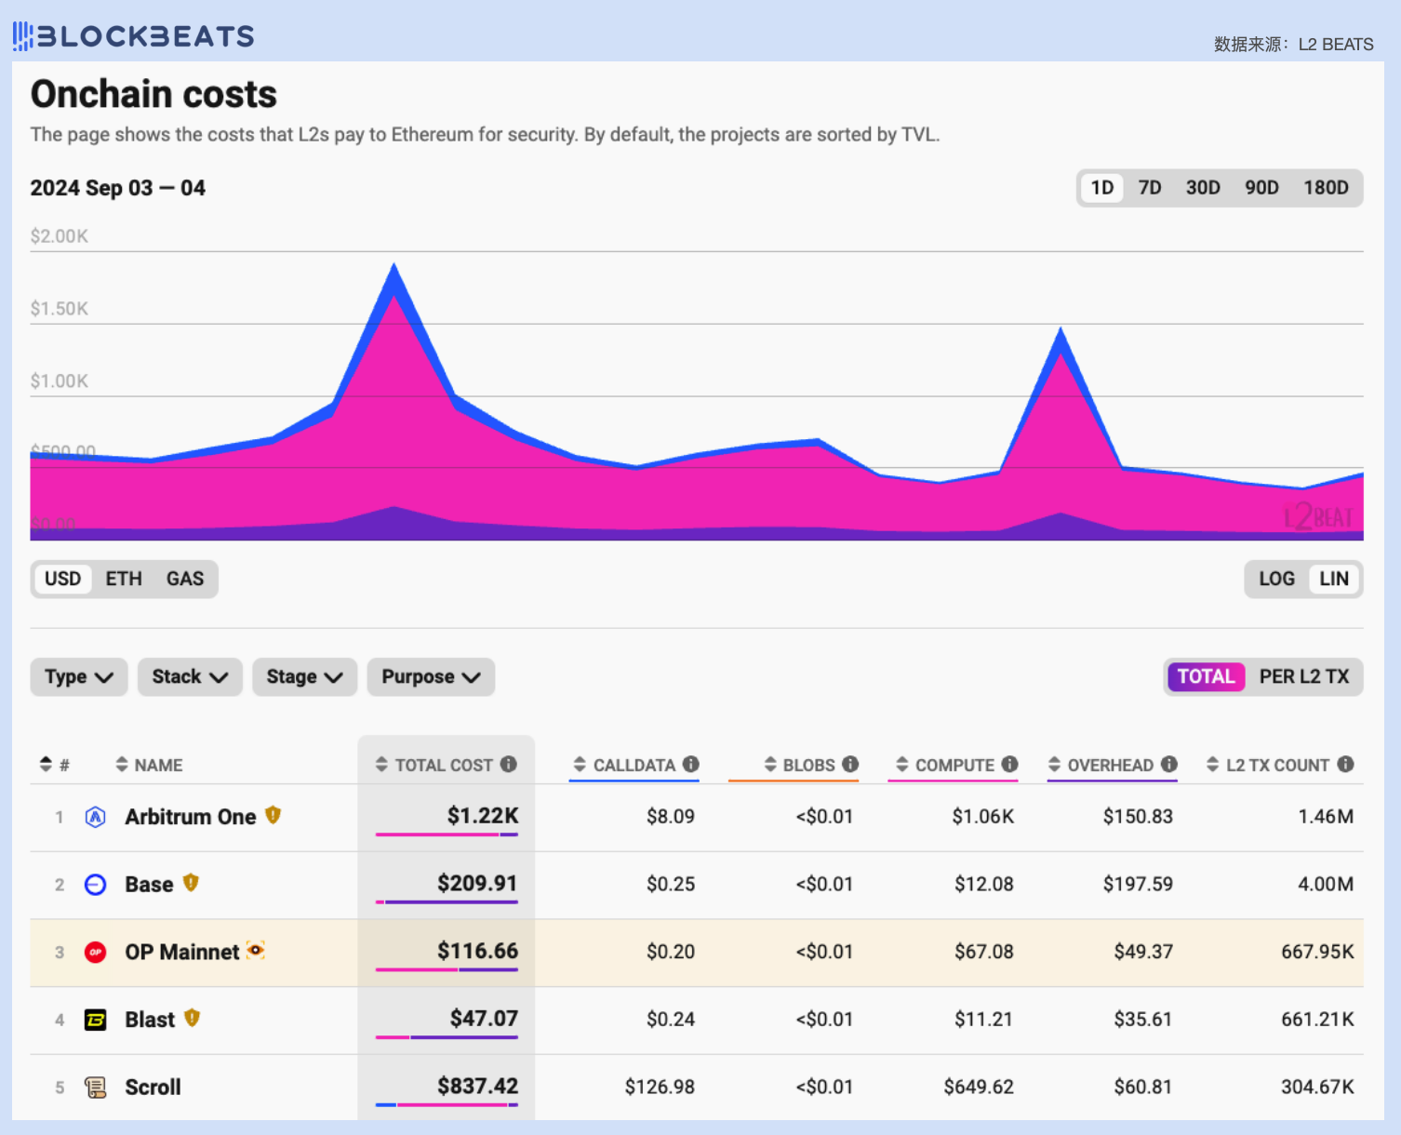Select the 180D time range tab
Viewport: 1401px width, 1135px height.
[x=1326, y=188]
